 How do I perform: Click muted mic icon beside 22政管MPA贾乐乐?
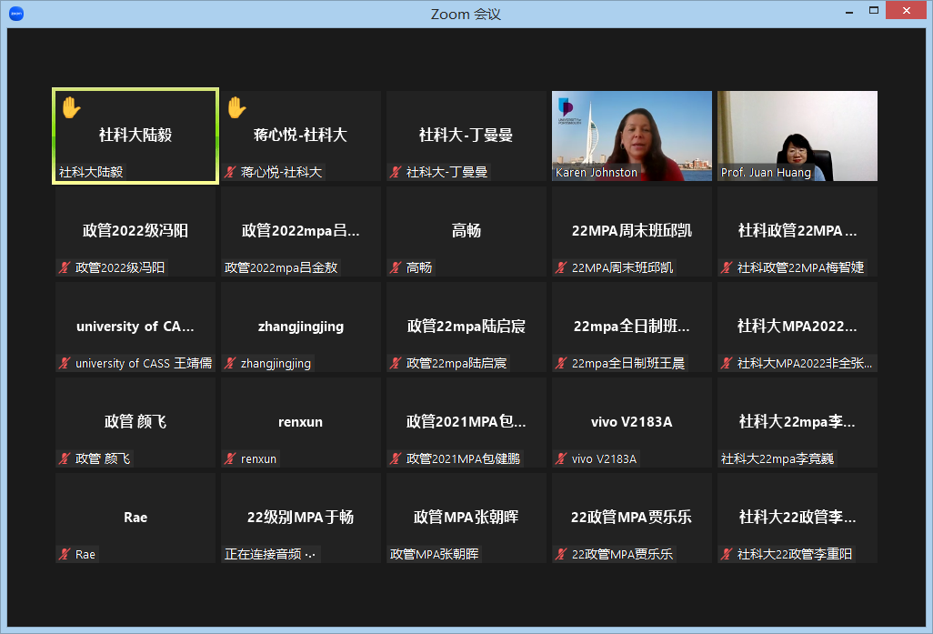pos(561,554)
